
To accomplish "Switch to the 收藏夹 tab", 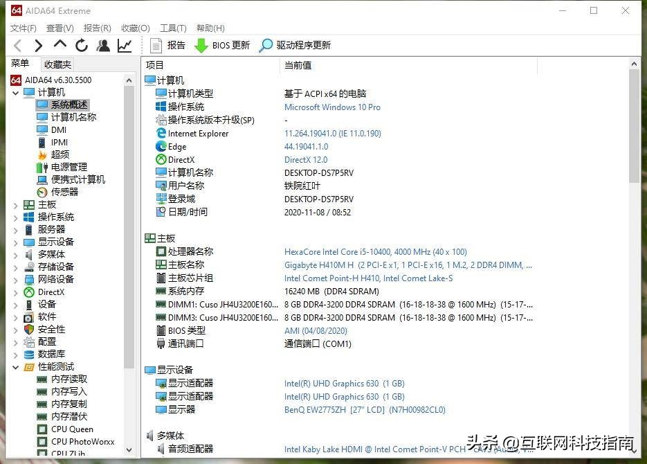I will pyautogui.click(x=56, y=64).
